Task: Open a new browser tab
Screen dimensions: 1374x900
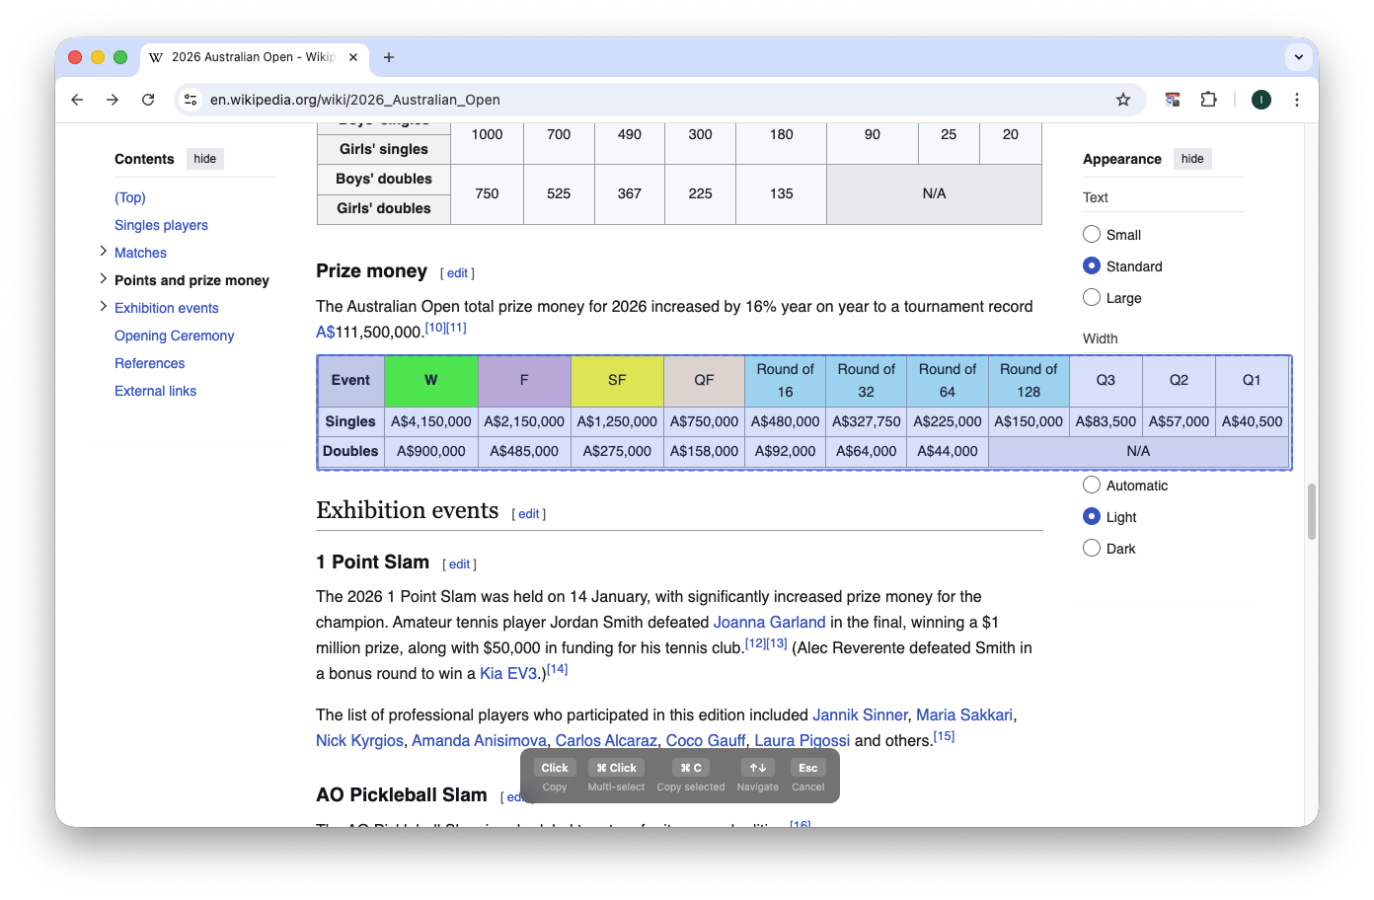Action: pos(389,57)
